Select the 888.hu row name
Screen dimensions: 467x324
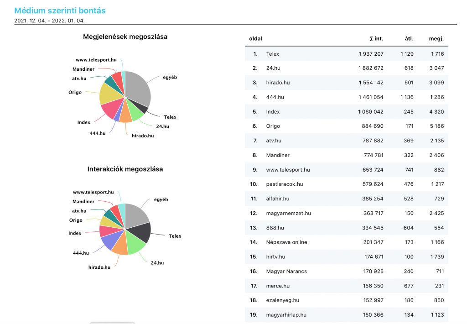[x=275, y=228]
